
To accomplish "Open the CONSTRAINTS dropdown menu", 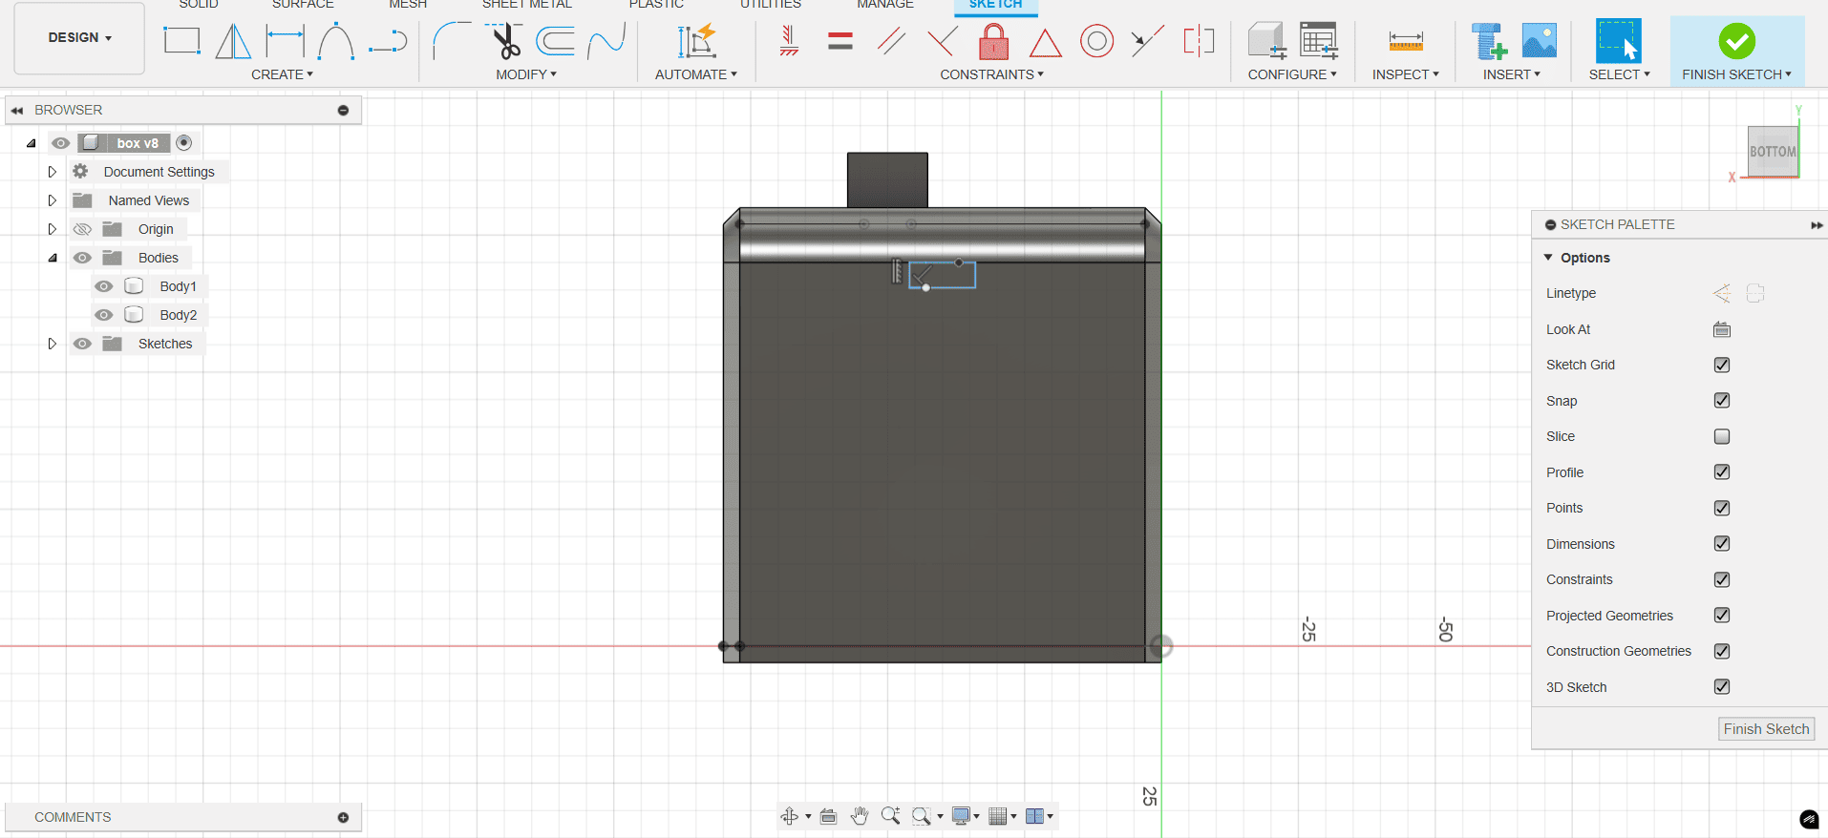I will [992, 74].
